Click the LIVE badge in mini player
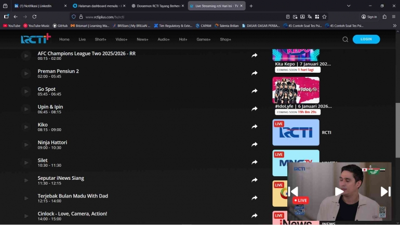400x225 pixels. click(x=301, y=201)
